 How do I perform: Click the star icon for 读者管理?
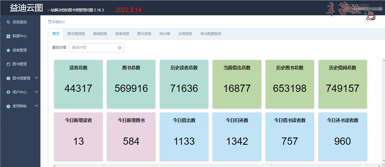pos(8,50)
